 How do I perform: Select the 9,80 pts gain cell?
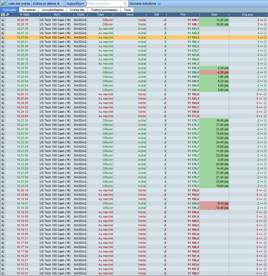pos(214,90)
